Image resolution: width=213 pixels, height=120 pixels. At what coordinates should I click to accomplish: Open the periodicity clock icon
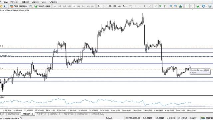tap(204, 6)
